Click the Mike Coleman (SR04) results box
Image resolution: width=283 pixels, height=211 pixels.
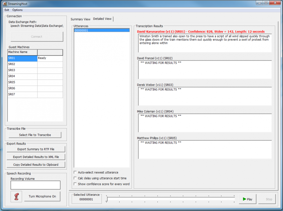205,123
